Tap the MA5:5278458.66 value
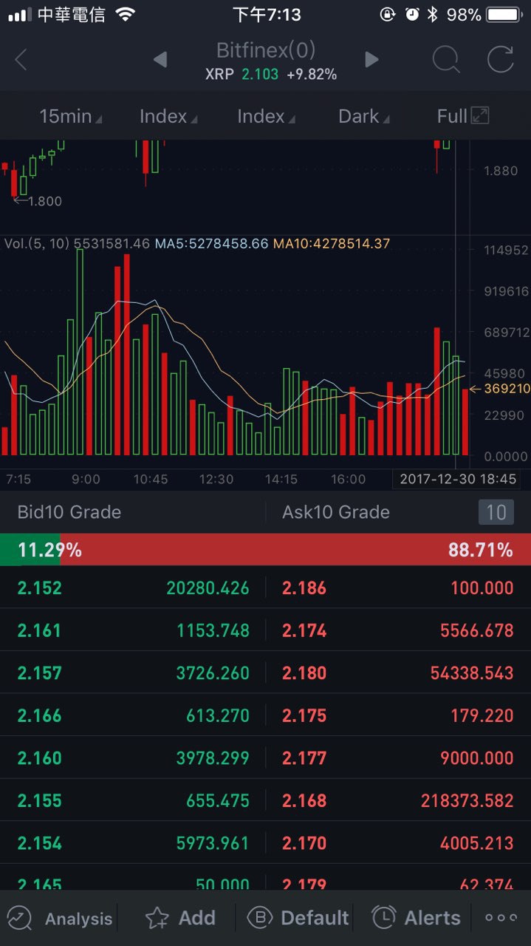The width and height of the screenshot is (531, 946). pyautogui.click(x=211, y=243)
